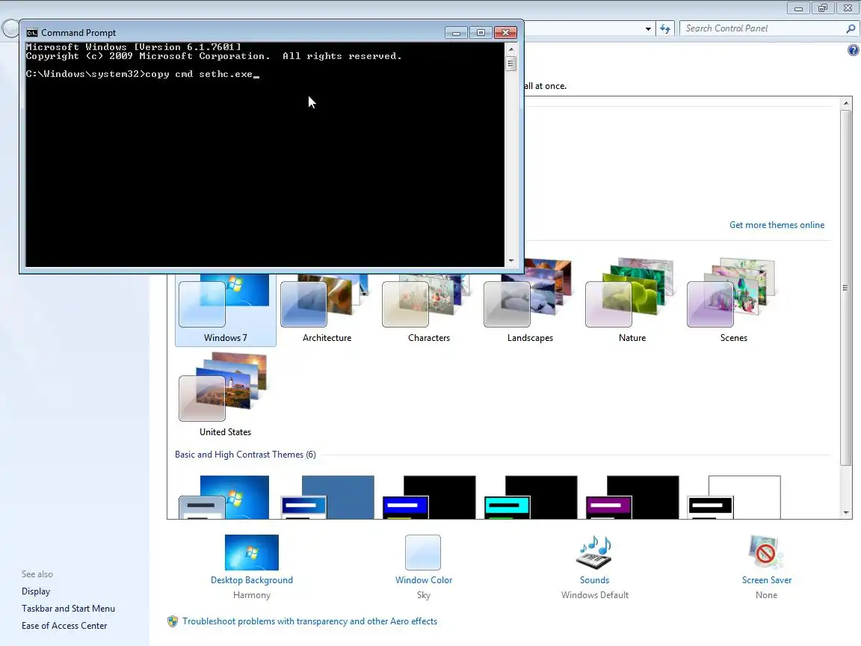The image size is (861, 646).
Task: Click Command Prompt scrollbar down arrow
Action: (x=511, y=261)
